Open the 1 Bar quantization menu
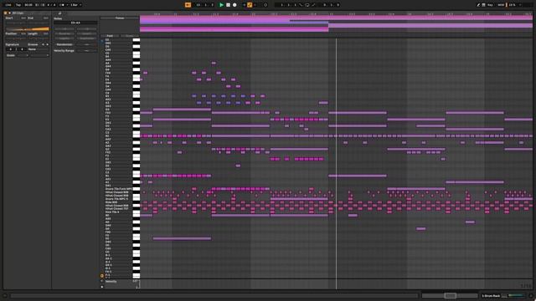 pos(75,5)
